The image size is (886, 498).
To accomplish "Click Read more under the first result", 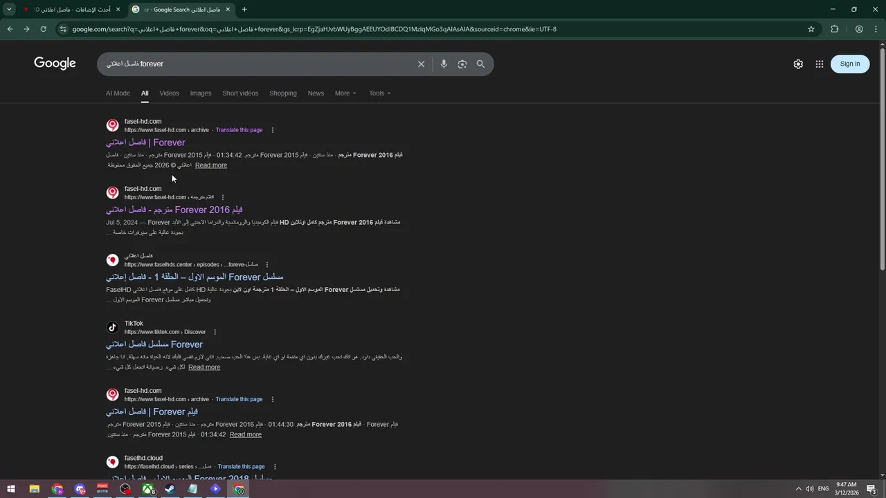I will 211,165.
